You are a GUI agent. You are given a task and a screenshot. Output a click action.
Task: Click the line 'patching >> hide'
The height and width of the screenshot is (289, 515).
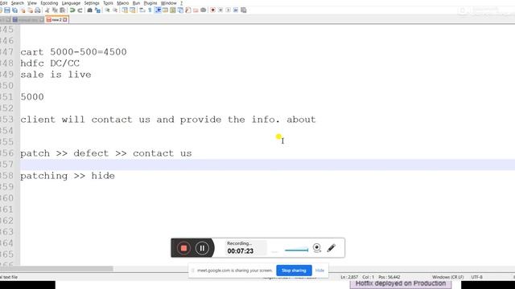pyautogui.click(x=68, y=176)
